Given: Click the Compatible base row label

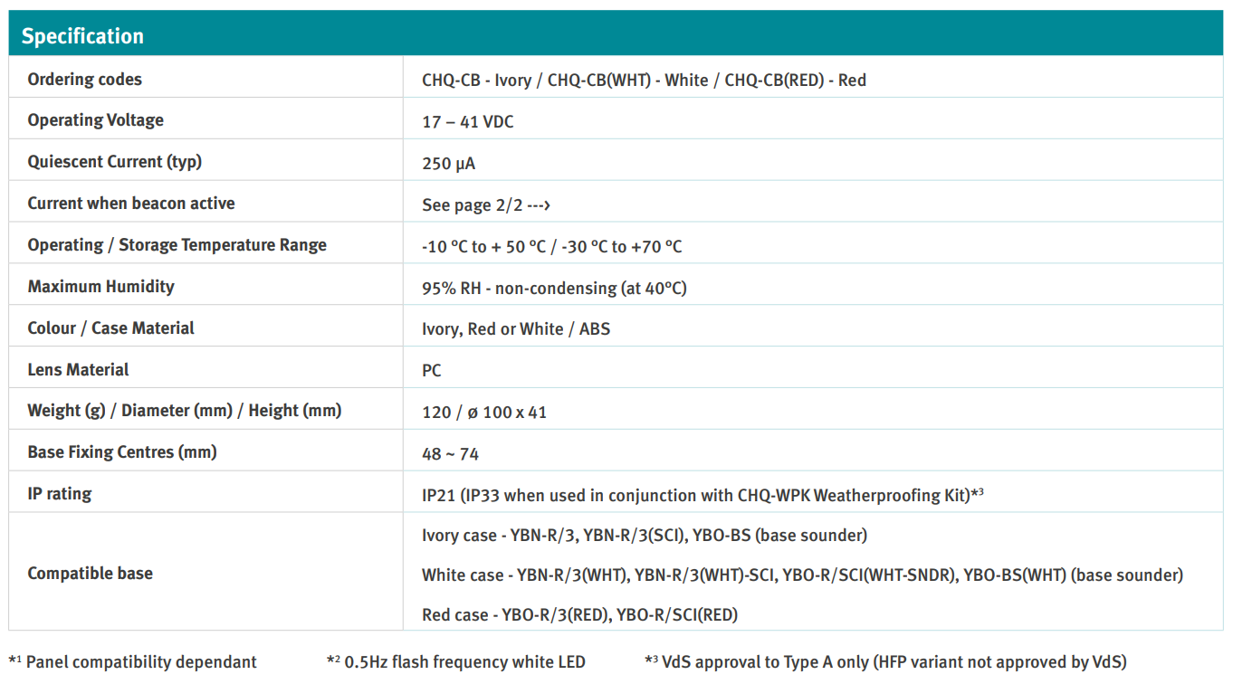Looking at the screenshot, I should pyautogui.click(x=90, y=574).
